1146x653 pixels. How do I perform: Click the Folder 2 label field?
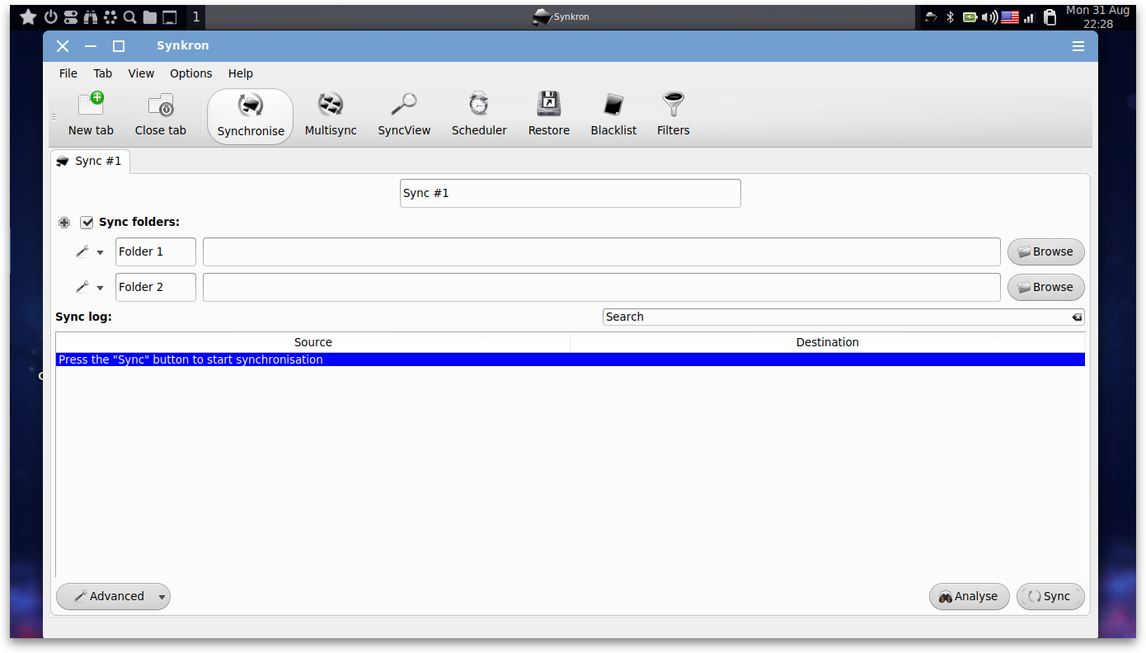click(156, 287)
